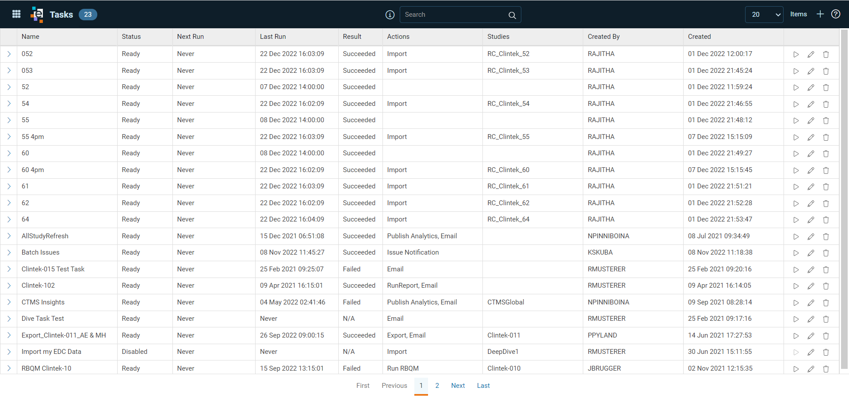Viewport: 849px width, 398px height.
Task: Click the Tasks application logo
Action: tap(37, 15)
